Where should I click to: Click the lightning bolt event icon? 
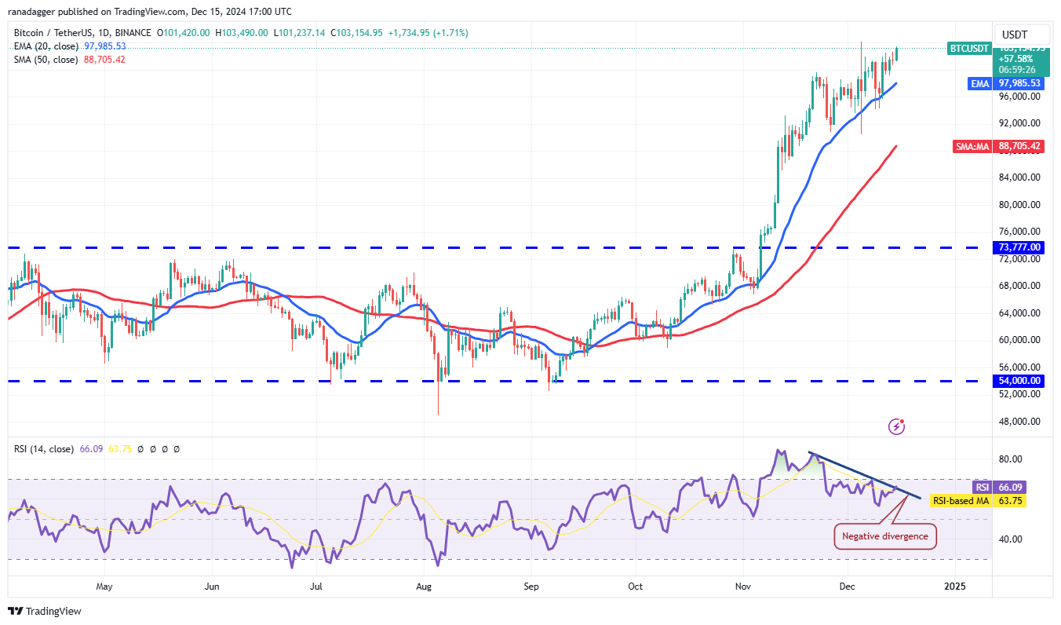tap(897, 426)
